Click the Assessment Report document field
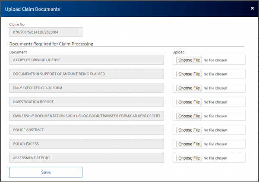Screen dimensions: 259x182 click(87, 158)
